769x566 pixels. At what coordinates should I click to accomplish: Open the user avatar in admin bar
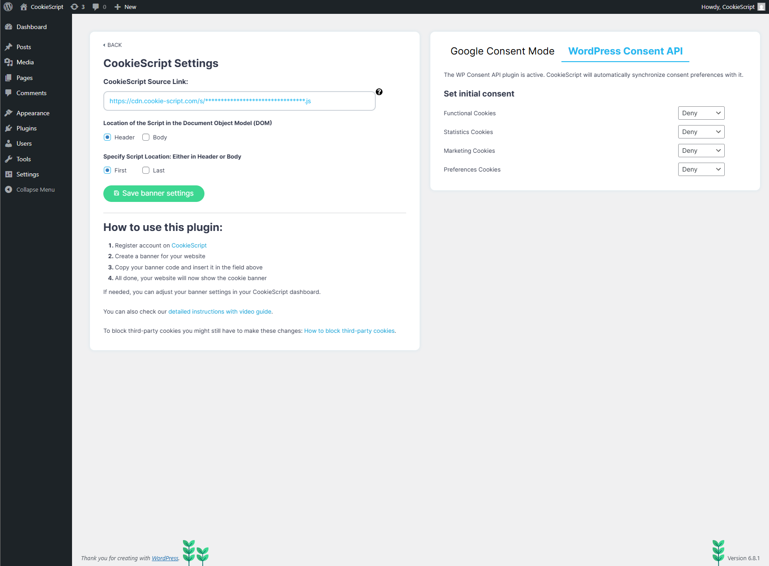click(761, 7)
